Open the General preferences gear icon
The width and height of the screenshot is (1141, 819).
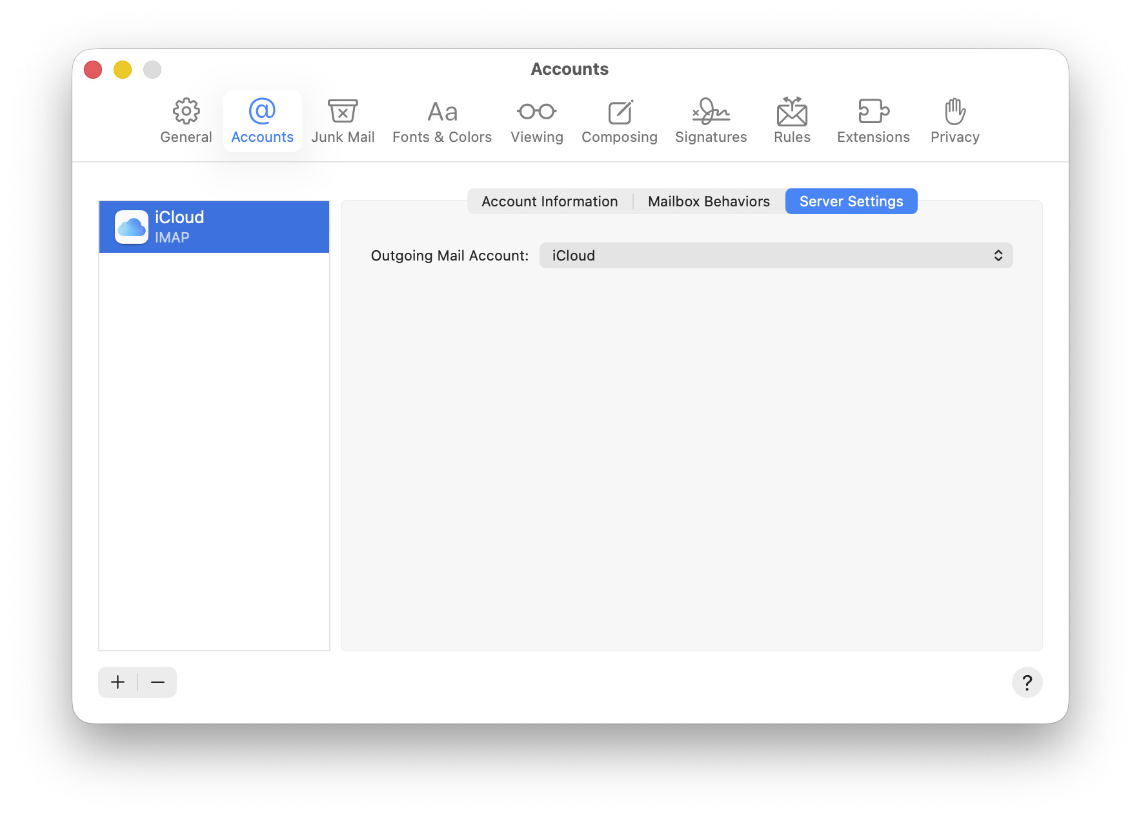[186, 112]
